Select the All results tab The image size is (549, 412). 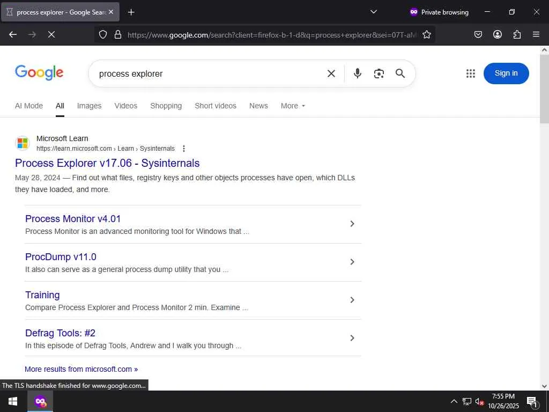[x=60, y=106]
